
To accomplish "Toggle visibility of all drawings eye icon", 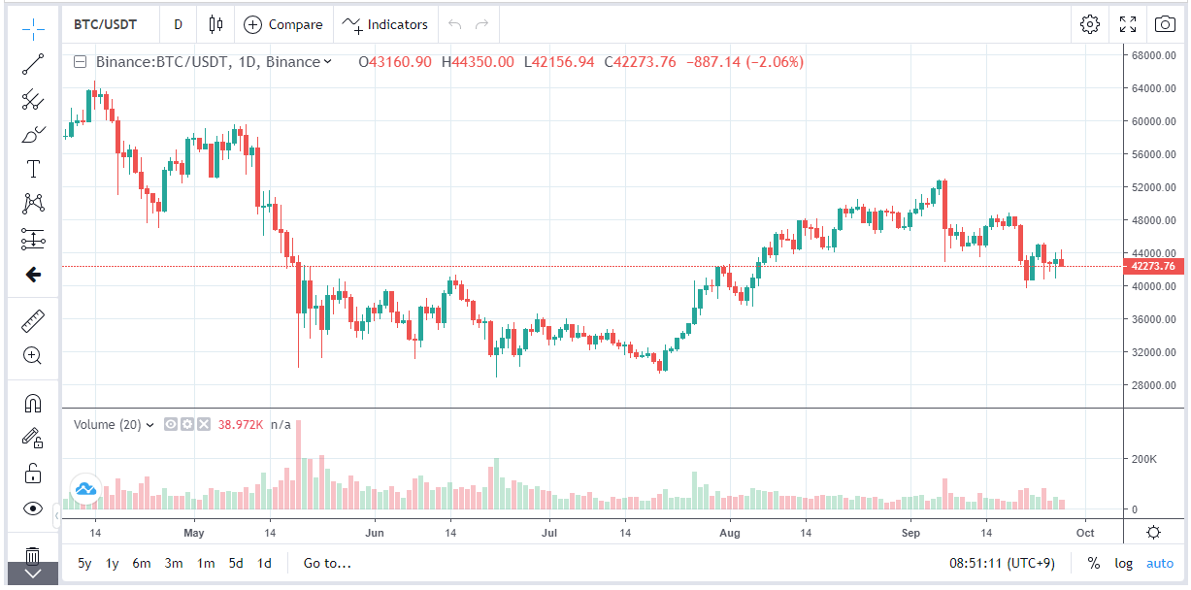I will pos(33,508).
